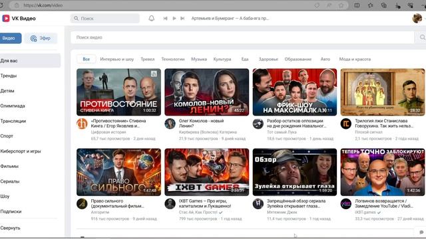
Task: Click Плохой сигнал channel avatar
Action: coord(346,124)
